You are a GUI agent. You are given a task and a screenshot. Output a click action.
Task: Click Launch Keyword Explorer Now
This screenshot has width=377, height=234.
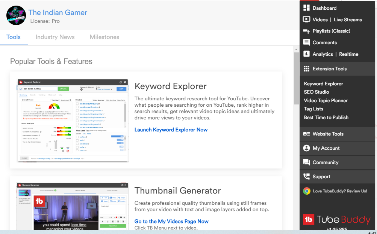click(171, 130)
